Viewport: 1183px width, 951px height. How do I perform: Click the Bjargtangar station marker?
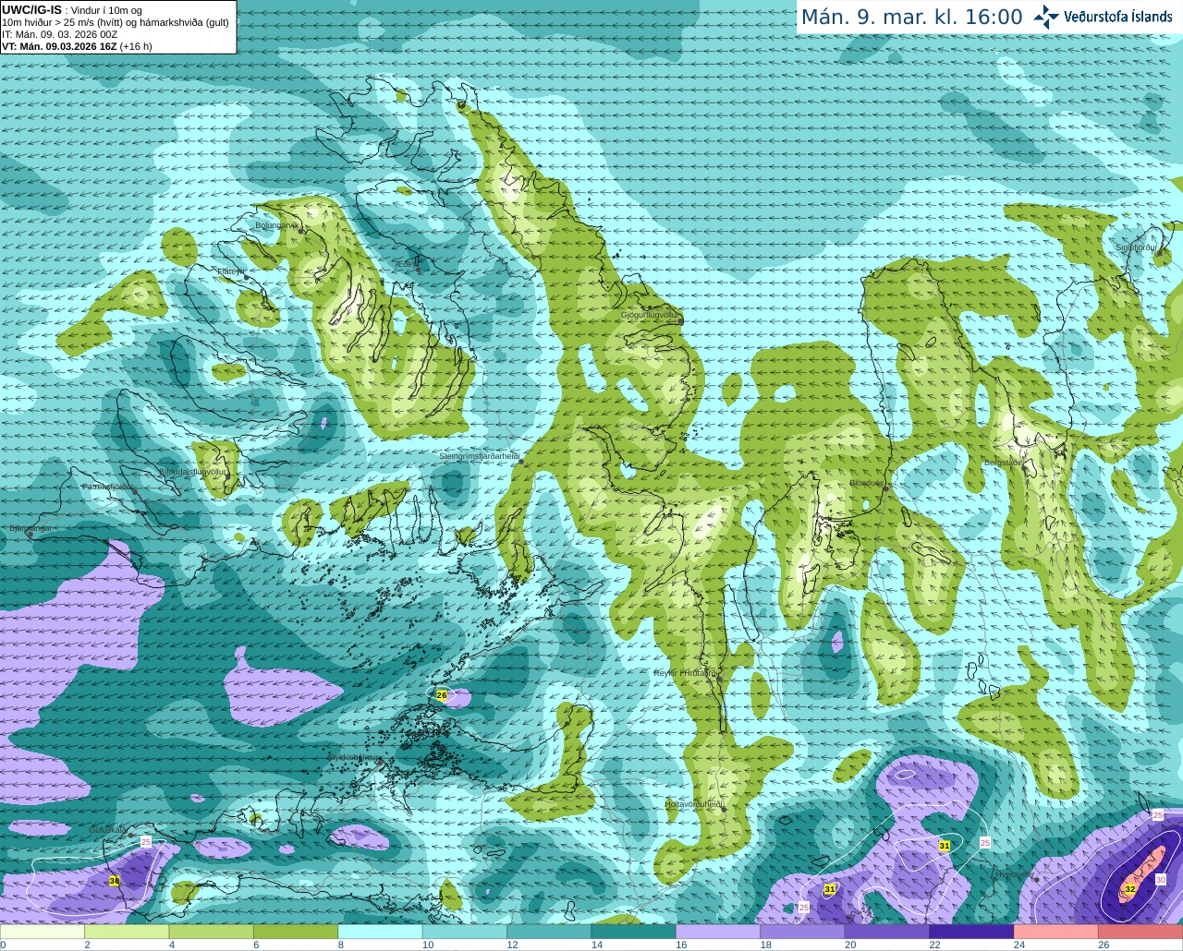[30, 535]
